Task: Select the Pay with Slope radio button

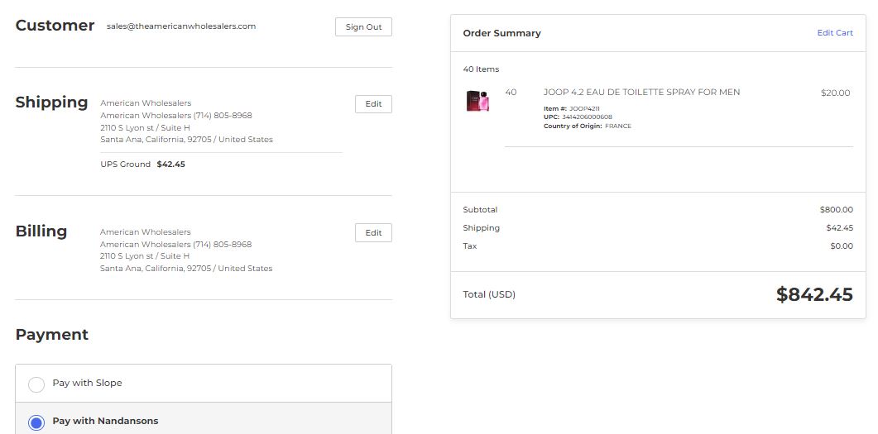Action: (36, 384)
